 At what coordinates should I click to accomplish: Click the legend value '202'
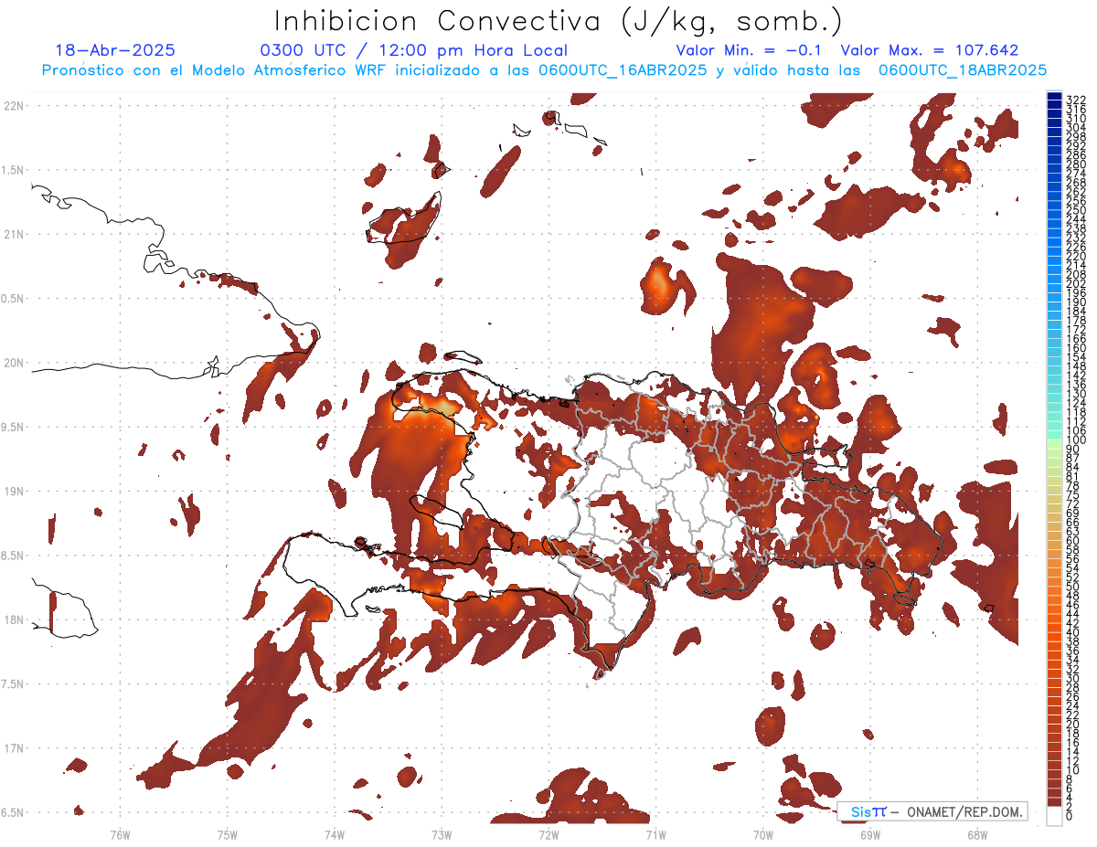coord(1076,283)
